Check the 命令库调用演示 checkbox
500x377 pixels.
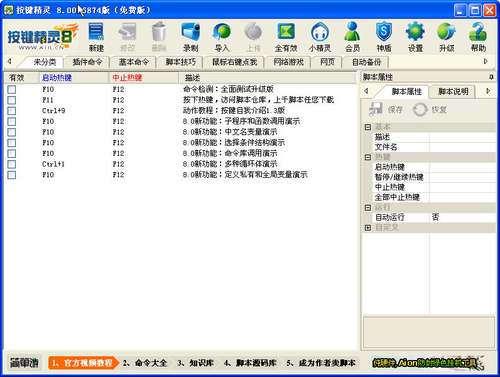[12, 153]
